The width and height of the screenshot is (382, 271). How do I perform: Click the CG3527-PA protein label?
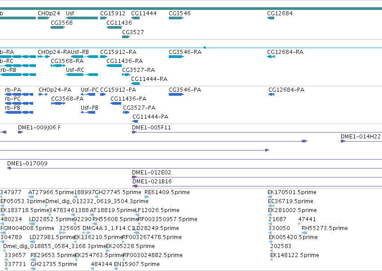[x=139, y=108]
